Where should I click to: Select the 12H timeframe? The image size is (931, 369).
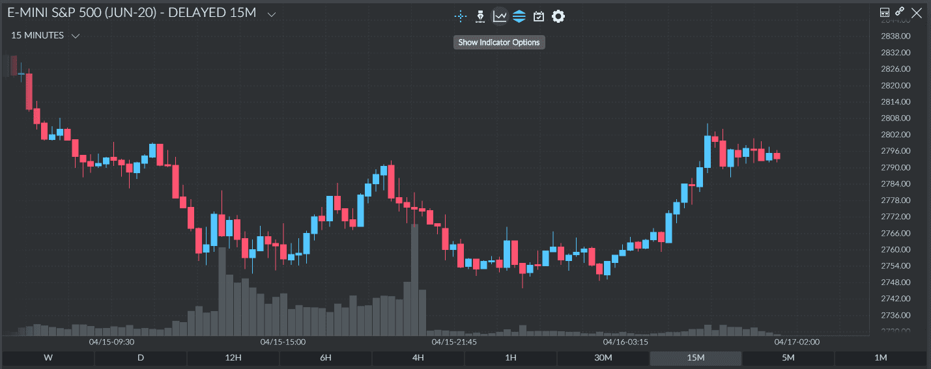tap(233, 358)
